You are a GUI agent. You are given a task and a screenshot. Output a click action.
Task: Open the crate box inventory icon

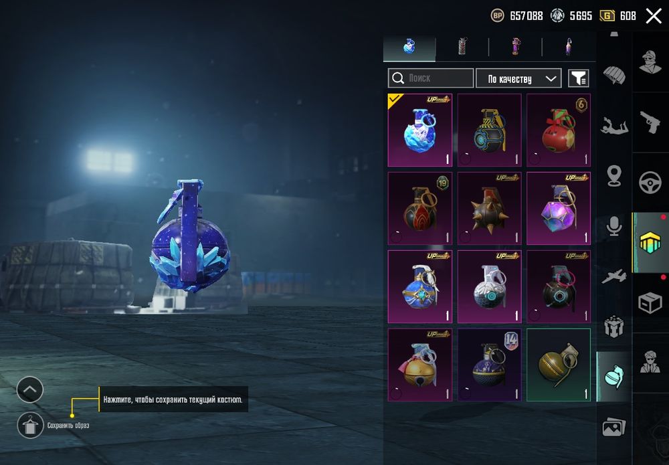[x=650, y=303]
